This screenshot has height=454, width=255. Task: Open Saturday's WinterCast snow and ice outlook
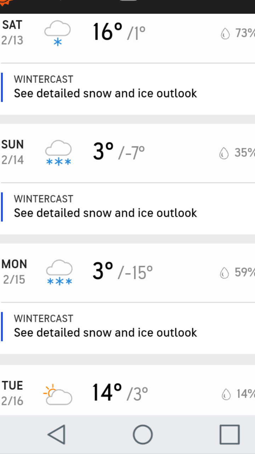106,87
